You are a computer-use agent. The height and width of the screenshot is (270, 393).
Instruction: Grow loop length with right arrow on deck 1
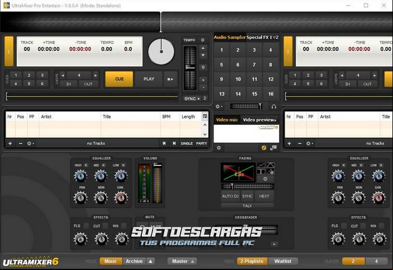(95, 75)
